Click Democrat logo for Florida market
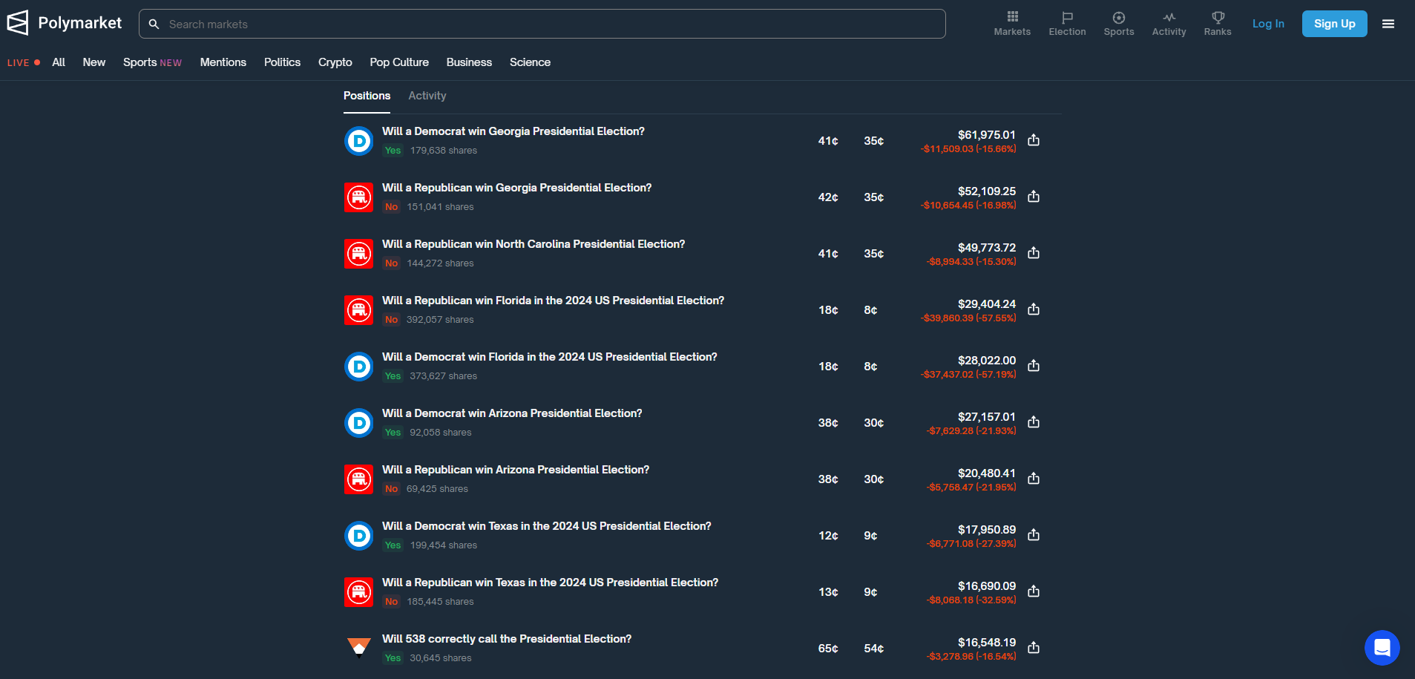 359,367
